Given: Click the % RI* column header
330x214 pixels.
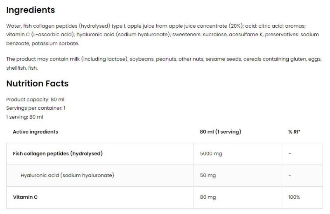Looking at the screenshot, I should tap(294, 132).
